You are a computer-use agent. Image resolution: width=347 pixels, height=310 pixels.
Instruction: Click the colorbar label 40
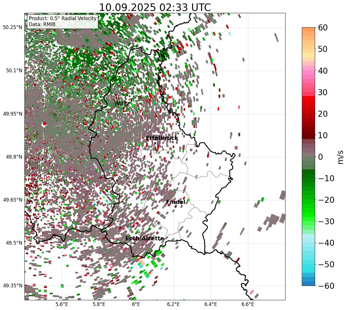click(x=323, y=71)
